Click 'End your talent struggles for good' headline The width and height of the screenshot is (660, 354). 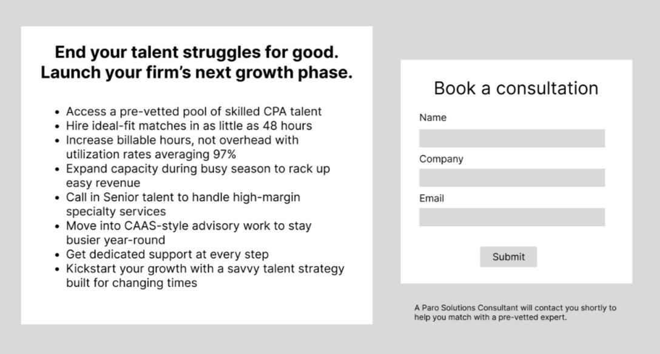click(197, 52)
